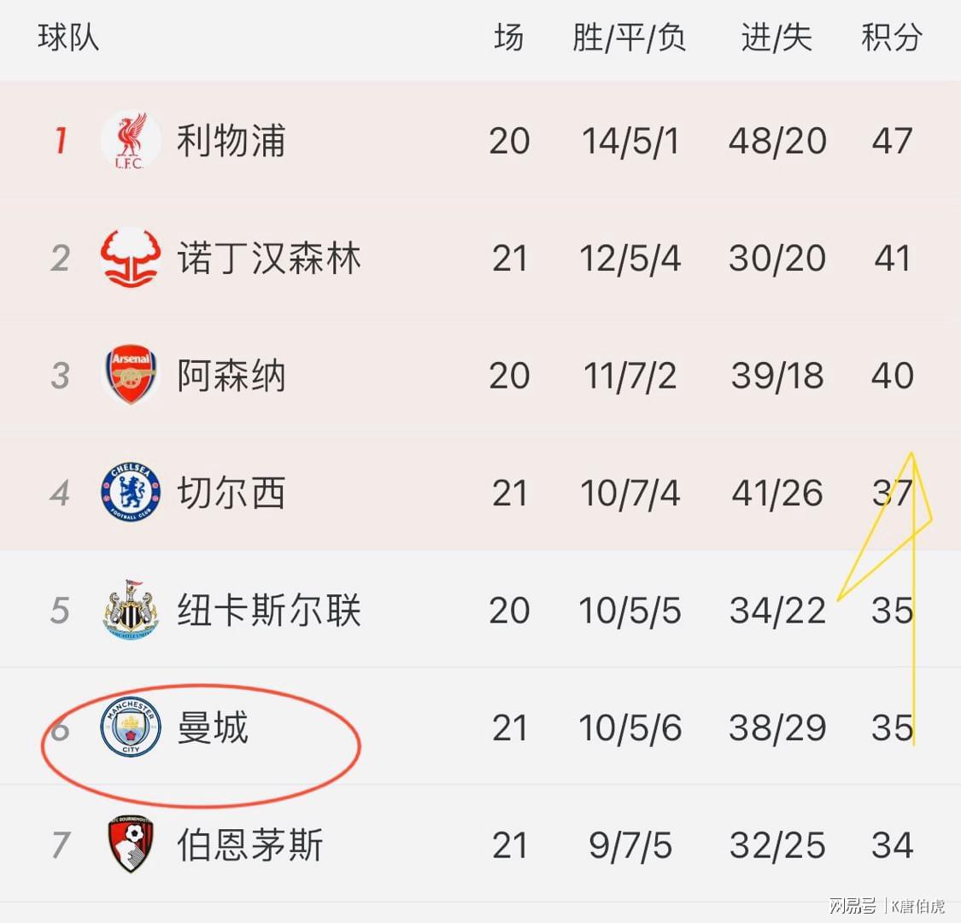Sort by the 积分 column header
Image resolution: width=961 pixels, height=923 pixels.
pos(892,38)
